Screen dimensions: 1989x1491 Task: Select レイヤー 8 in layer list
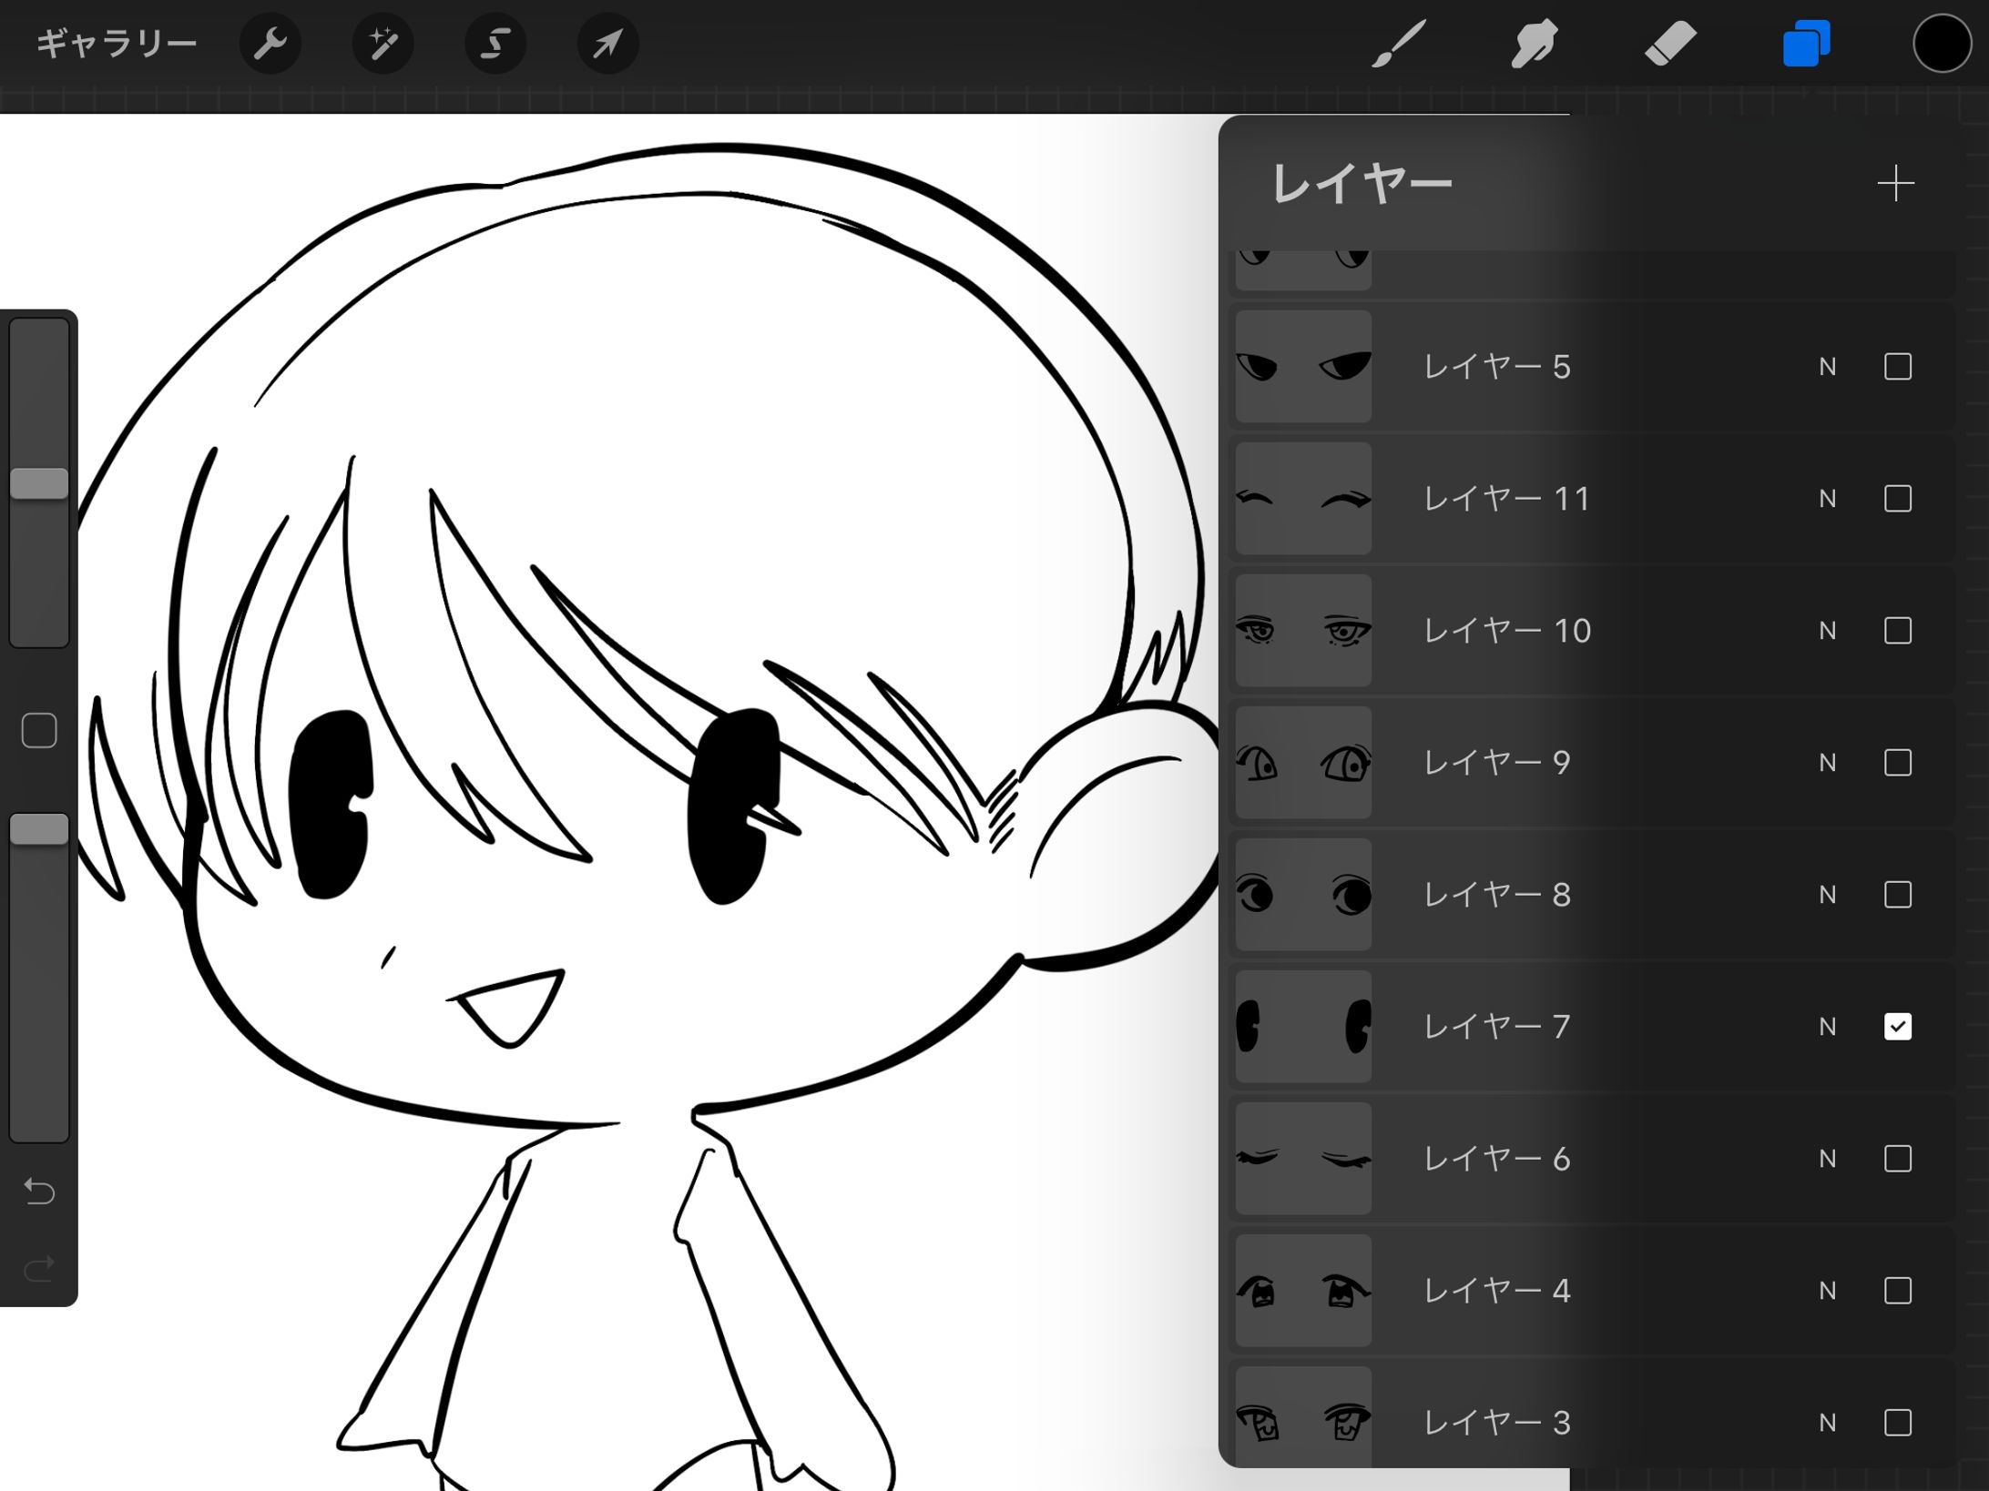pyautogui.click(x=1548, y=895)
